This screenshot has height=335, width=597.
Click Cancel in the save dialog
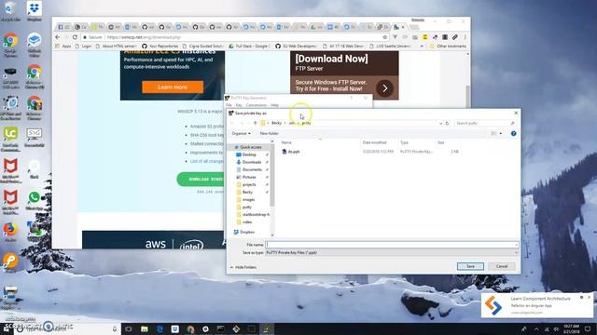click(502, 266)
